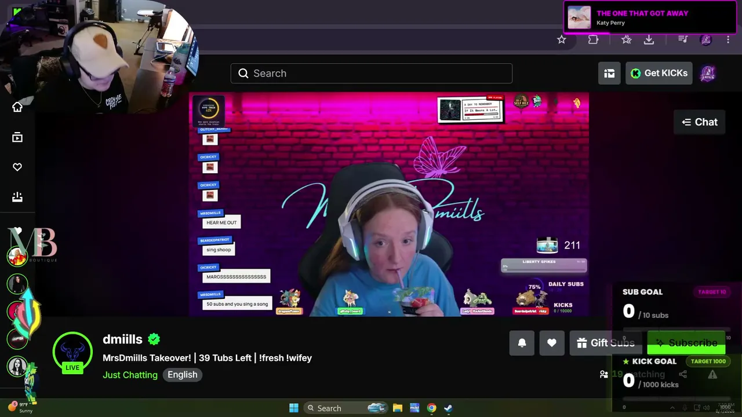Viewport: 742px width, 417px height.
Task: Click the stream title text "MrsDmiills Takeover!"
Action: click(x=147, y=358)
